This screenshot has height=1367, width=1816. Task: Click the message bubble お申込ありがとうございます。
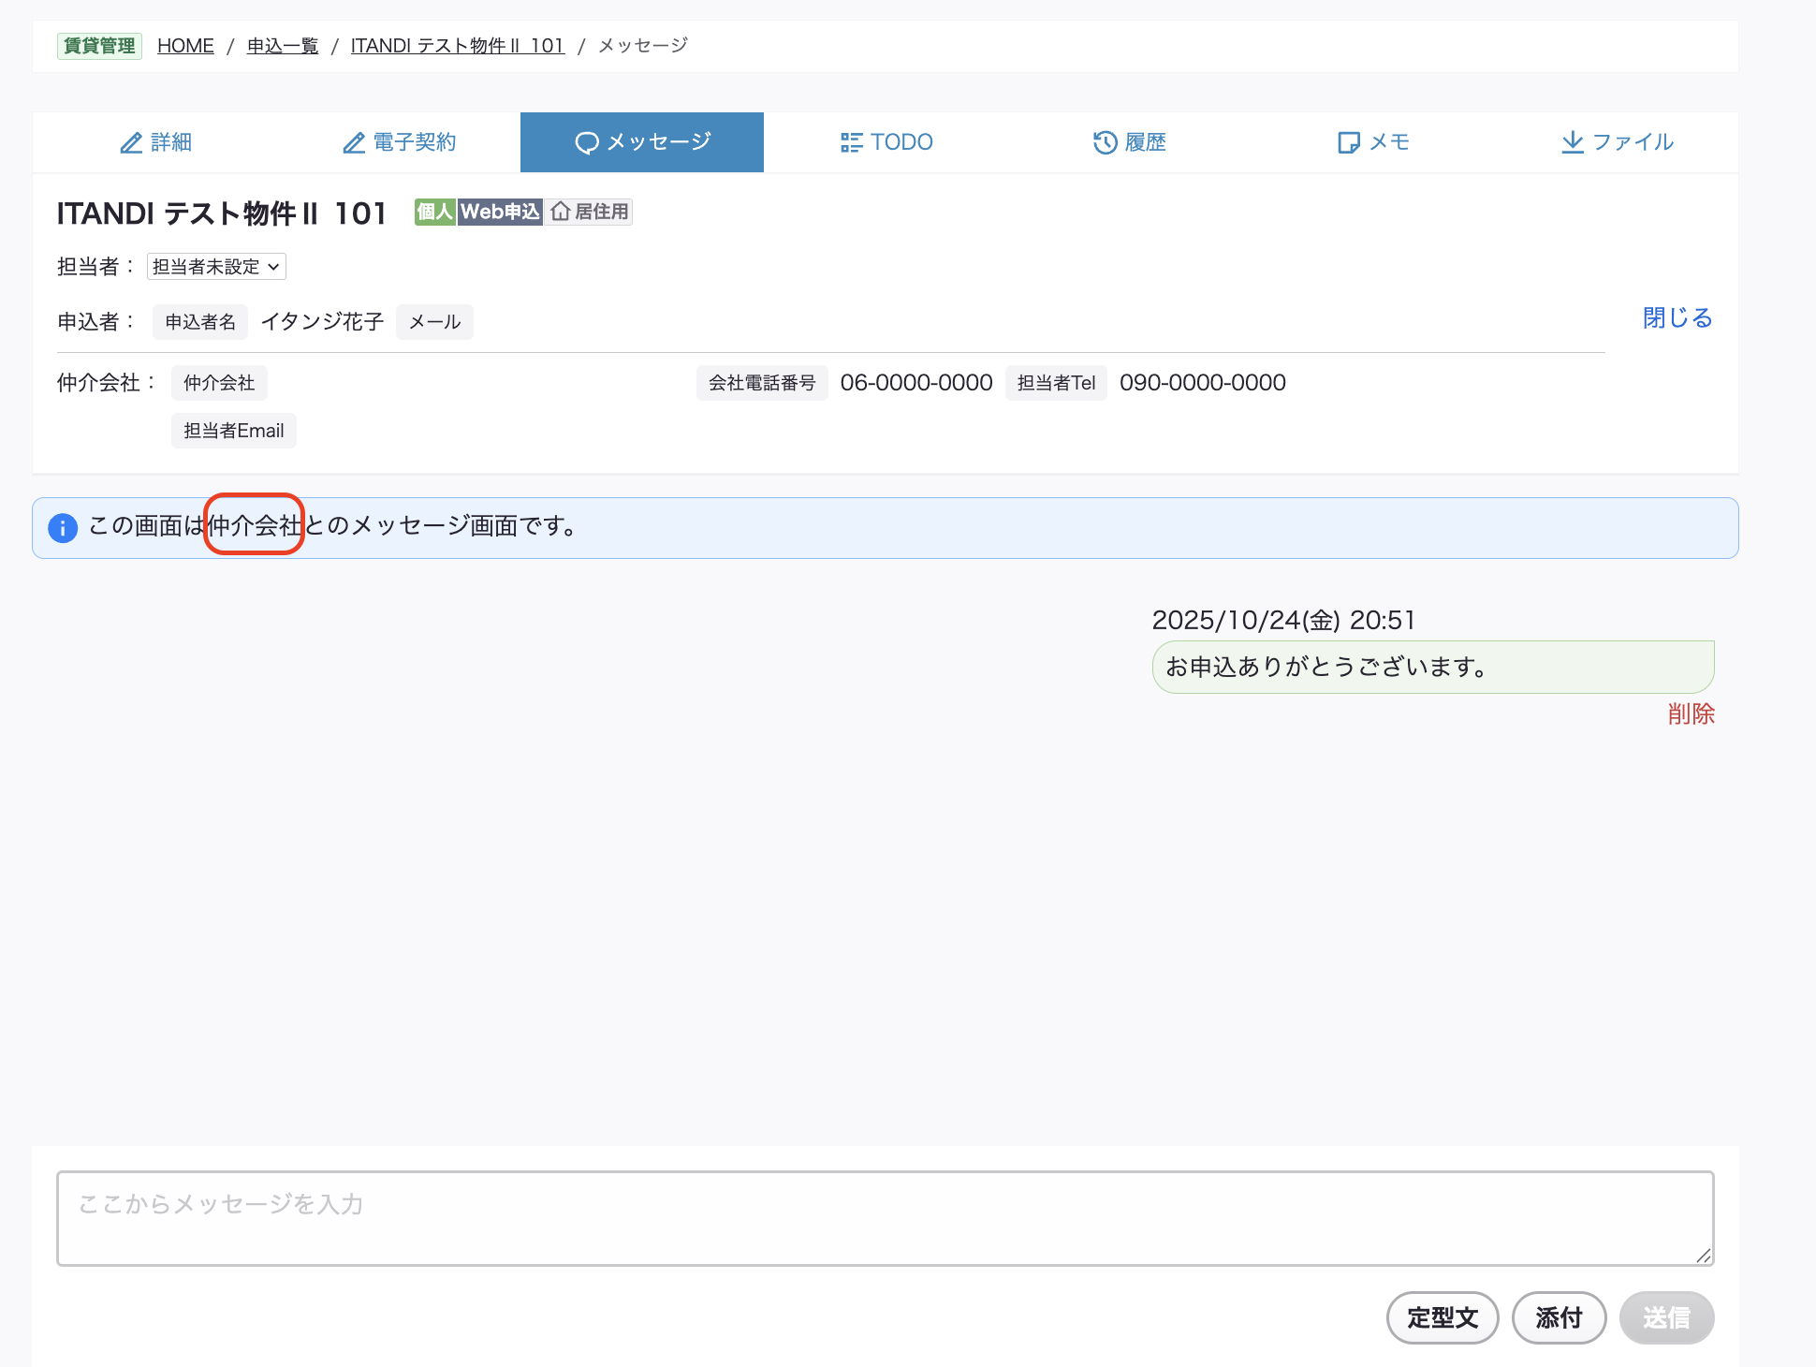(x=1433, y=667)
